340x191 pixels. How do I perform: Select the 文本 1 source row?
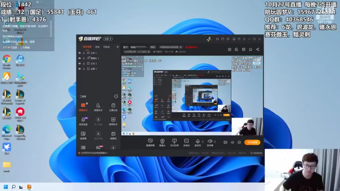pos(98,53)
